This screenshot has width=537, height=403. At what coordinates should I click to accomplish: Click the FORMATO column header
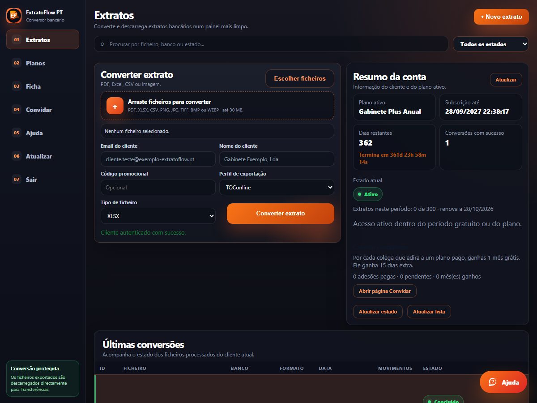pos(292,368)
